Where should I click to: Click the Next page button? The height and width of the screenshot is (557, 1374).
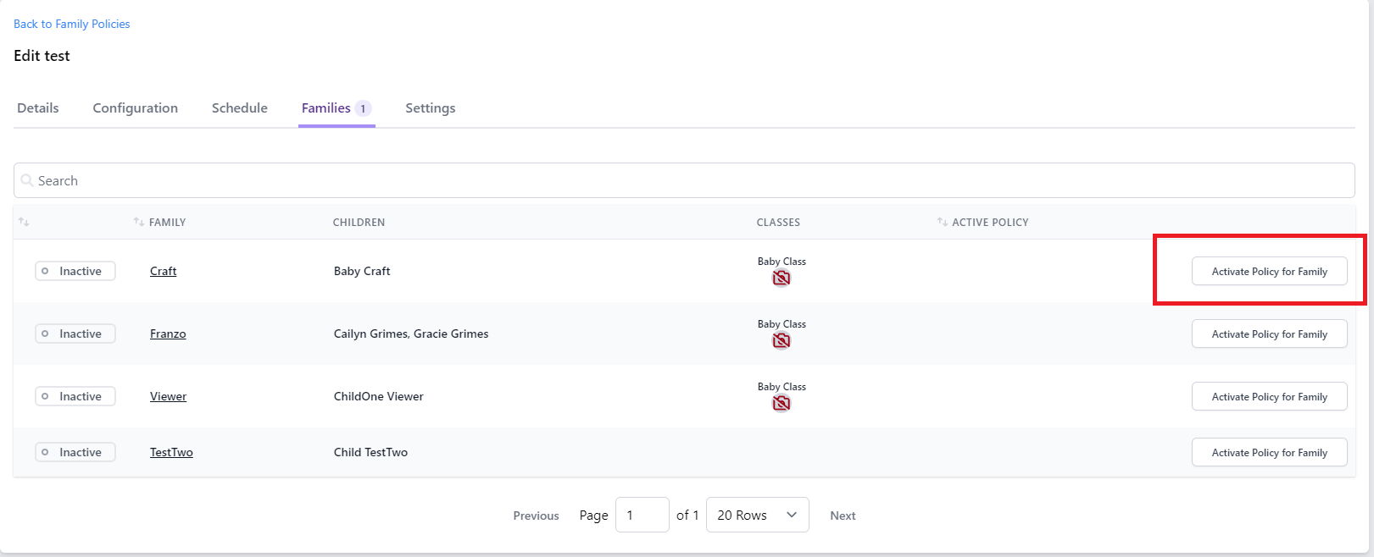coord(843,516)
